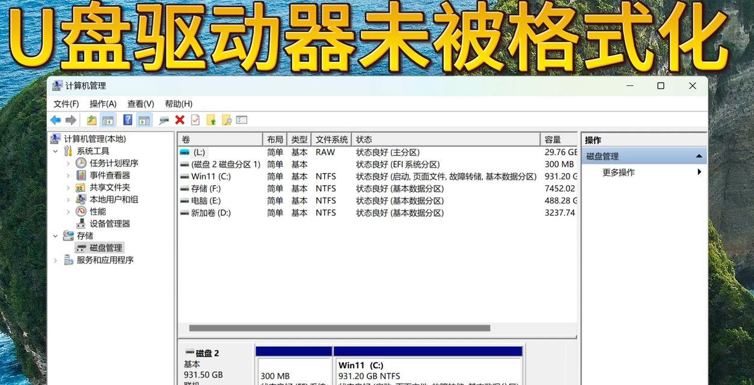Viewport: 754px width, 385px height.
Task: Select 系统工具 in the tree
Action: point(93,151)
